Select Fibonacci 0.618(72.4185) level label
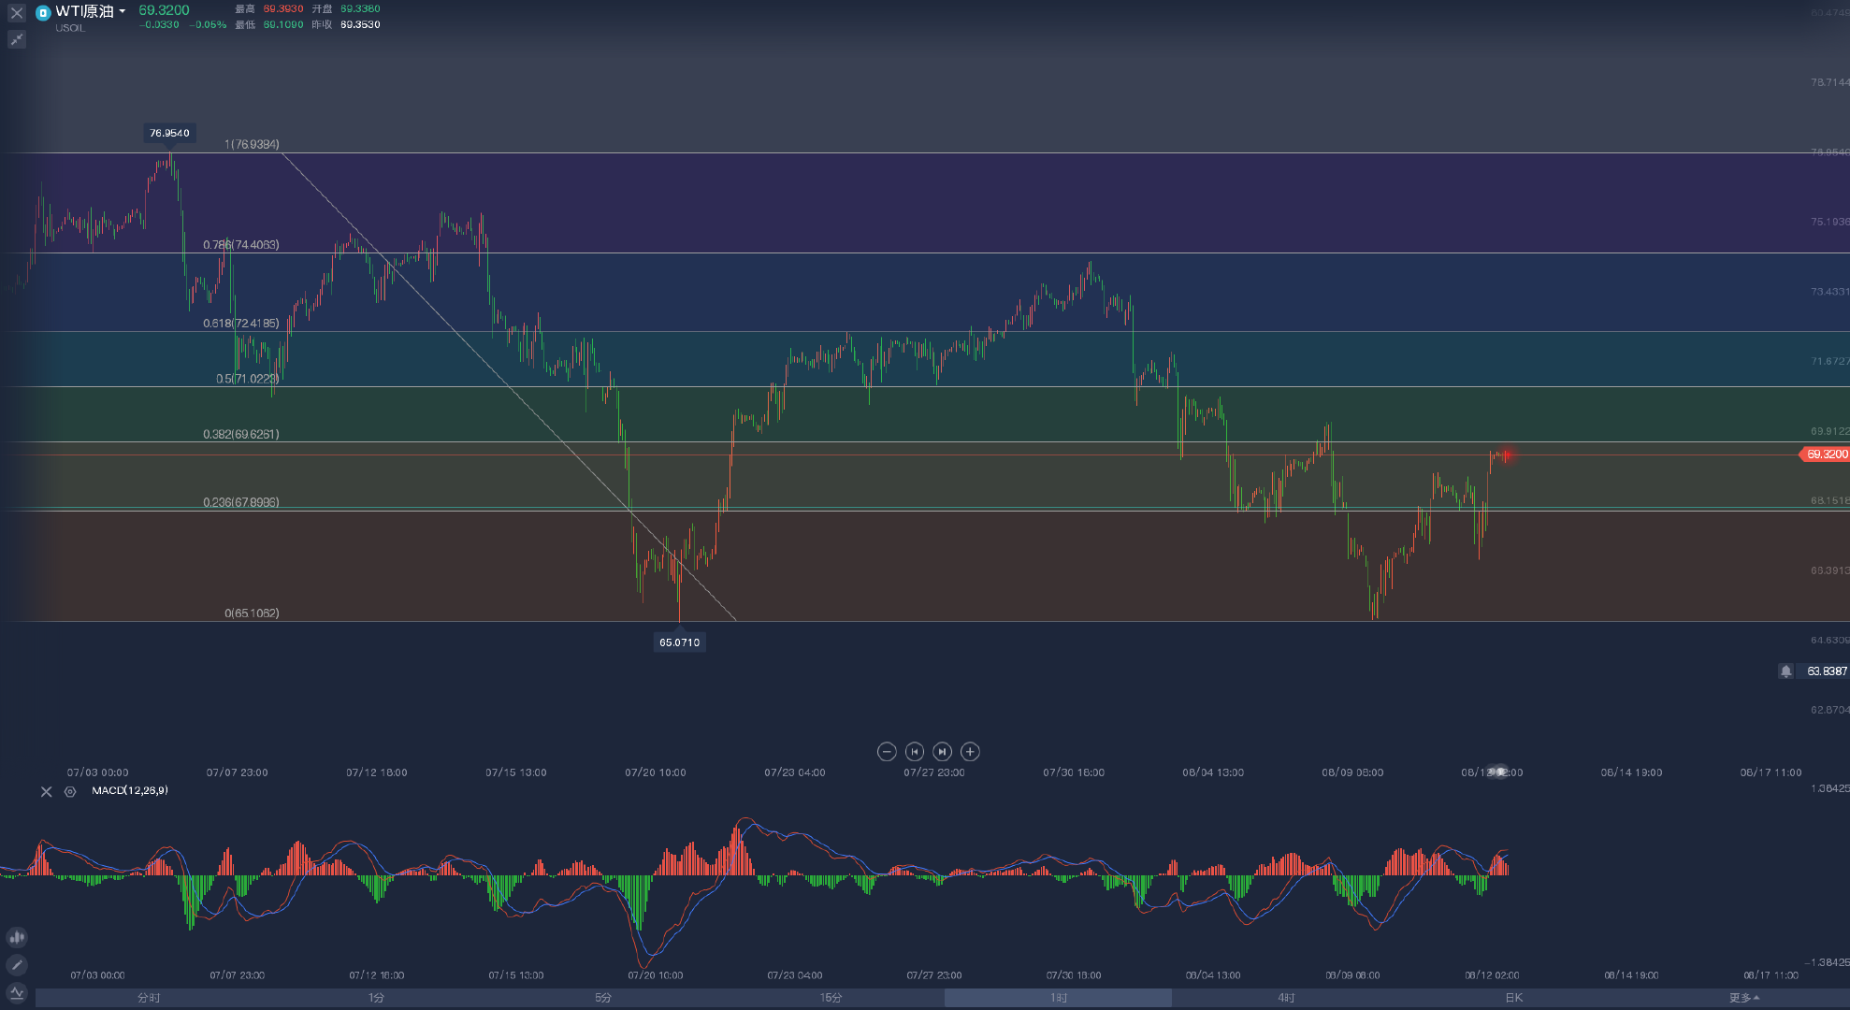1850x1010 pixels. [x=241, y=324]
